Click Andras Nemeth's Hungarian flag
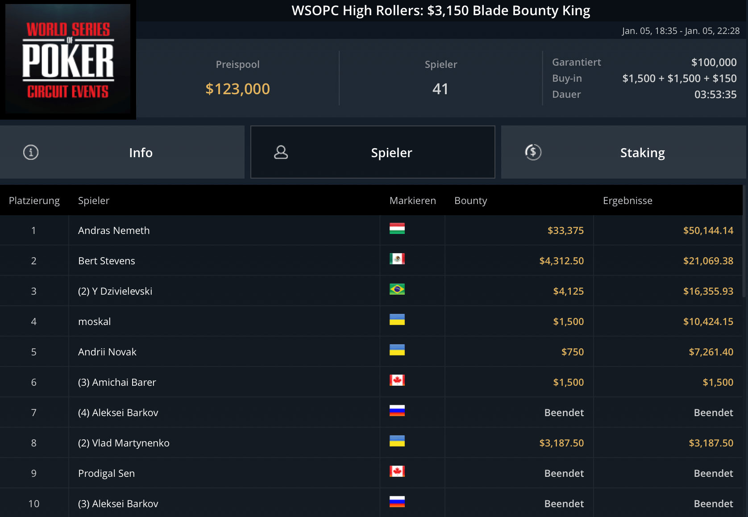Viewport: 748px width, 517px height. [397, 229]
